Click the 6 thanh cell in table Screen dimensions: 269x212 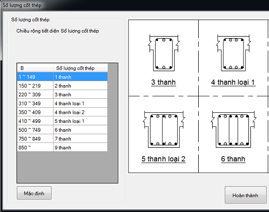80,130
